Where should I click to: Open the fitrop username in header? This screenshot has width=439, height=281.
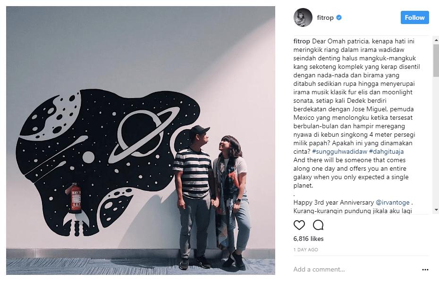325,17
